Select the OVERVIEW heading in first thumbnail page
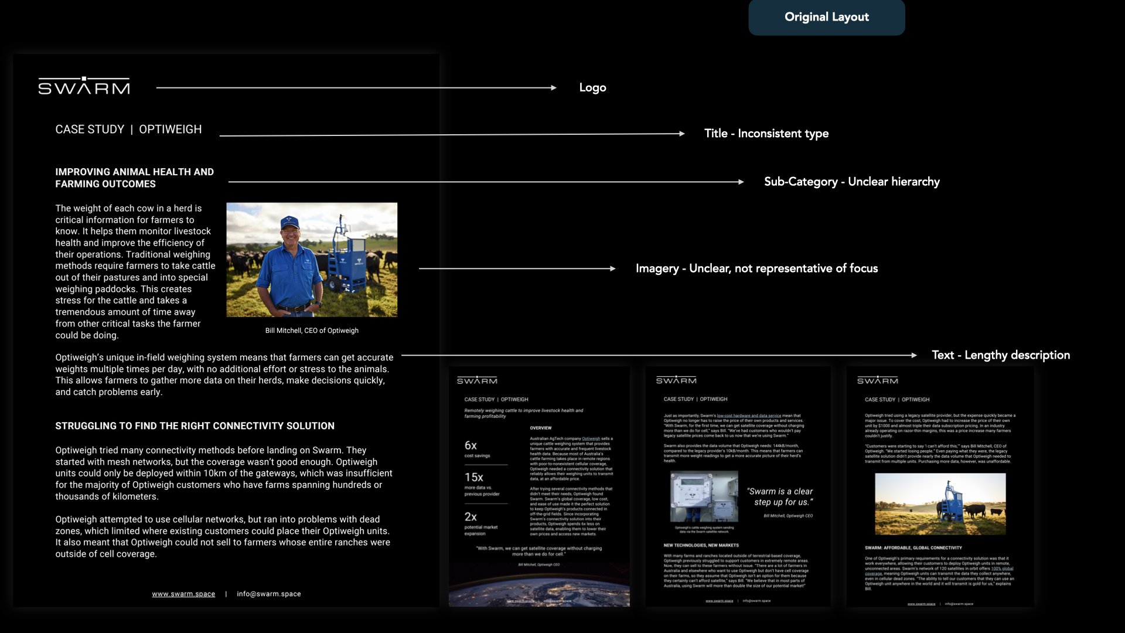Image resolution: width=1125 pixels, height=633 pixels. [540, 428]
